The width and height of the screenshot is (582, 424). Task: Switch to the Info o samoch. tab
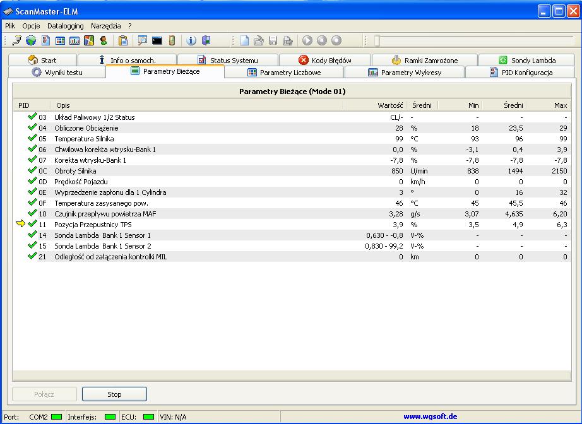tap(127, 60)
